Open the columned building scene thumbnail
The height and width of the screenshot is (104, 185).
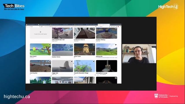pos(84,80)
